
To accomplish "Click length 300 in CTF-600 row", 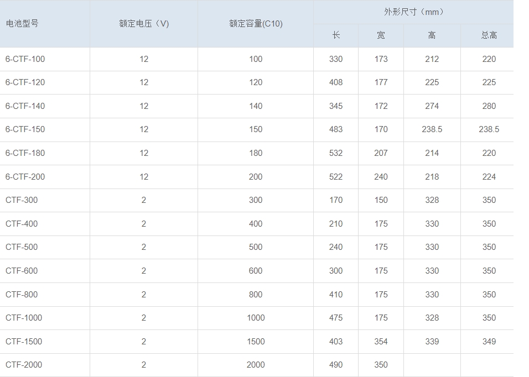I will click(x=336, y=271).
